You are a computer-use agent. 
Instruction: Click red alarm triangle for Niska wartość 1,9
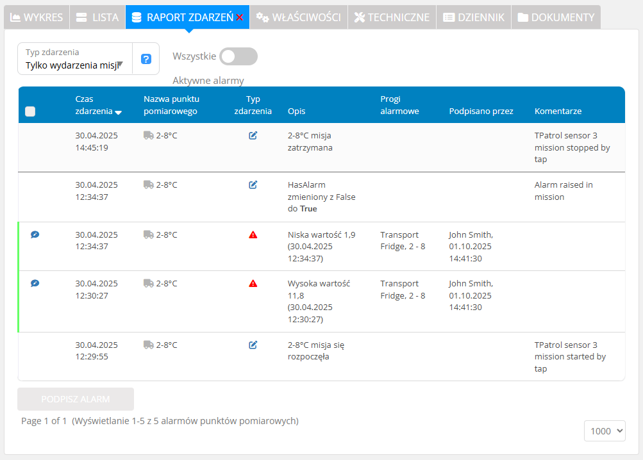(253, 234)
